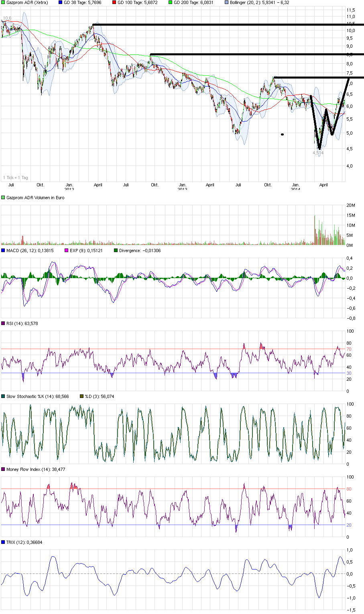364x614 pixels.
Task: Select the 'Gazprom ADR Volumen in Euro' label
Action: point(35,198)
